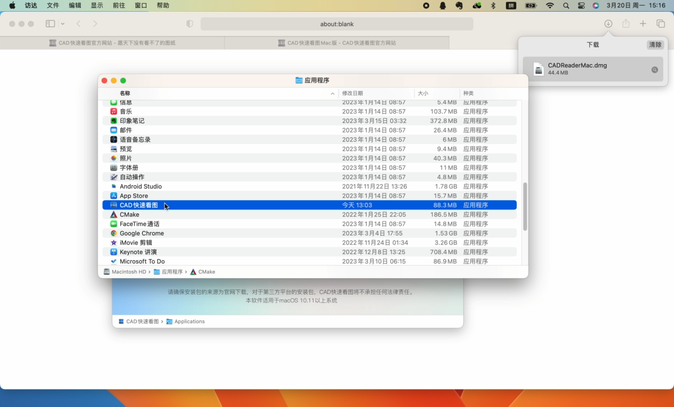Viewport: 674px width, 407px height.
Task: Open the 窗口 menu
Action: coord(141,6)
